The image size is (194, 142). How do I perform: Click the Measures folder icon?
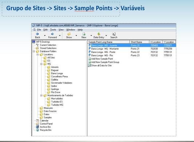[41, 108]
